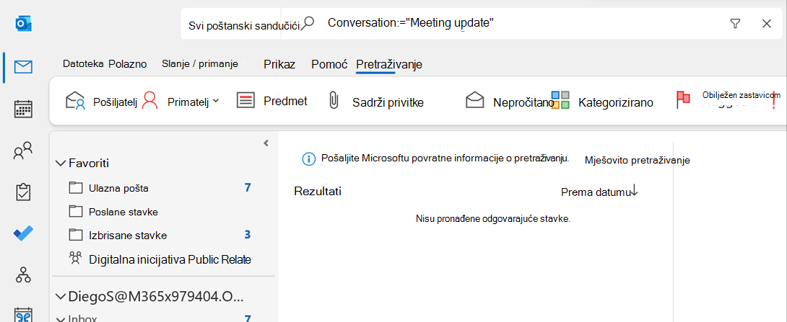Image resolution: width=787 pixels, height=322 pixels.
Task: Reverse sort order arrow
Action: [x=634, y=191]
